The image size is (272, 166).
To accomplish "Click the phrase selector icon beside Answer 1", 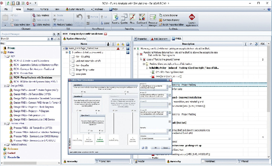I will click(x=170, y=86).
